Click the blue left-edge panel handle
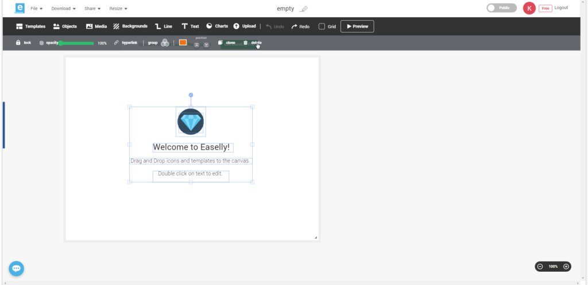 point(4,125)
